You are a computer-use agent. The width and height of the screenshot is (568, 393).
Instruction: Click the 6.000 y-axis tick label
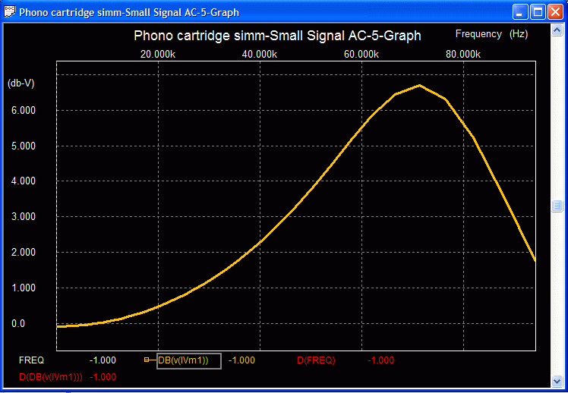coord(22,111)
